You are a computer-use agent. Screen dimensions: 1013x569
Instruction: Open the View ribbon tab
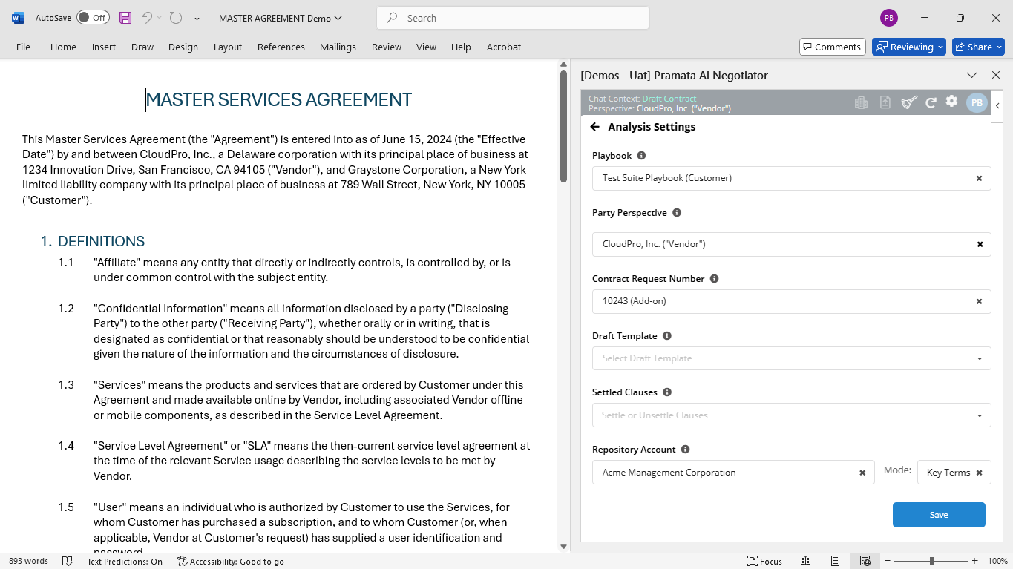pos(426,47)
